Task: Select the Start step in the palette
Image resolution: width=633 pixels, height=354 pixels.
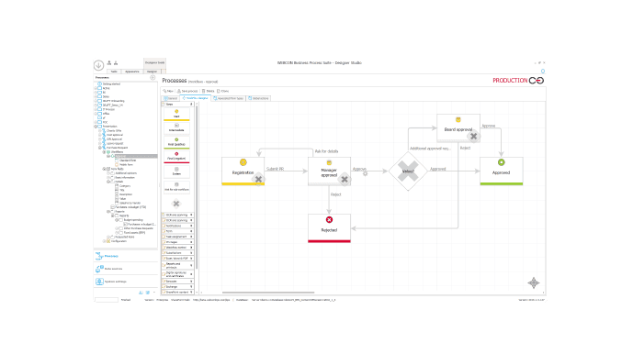Action: pyautogui.click(x=176, y=114)
